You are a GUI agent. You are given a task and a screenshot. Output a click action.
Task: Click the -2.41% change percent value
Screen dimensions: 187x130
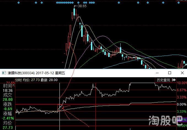click(x=8, y=118)
